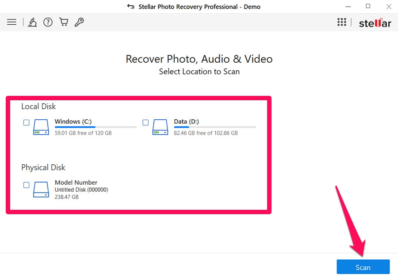Screen dimensions: 398x280
Task: Click the 238.47 GB size text
Action: [67, 197]
